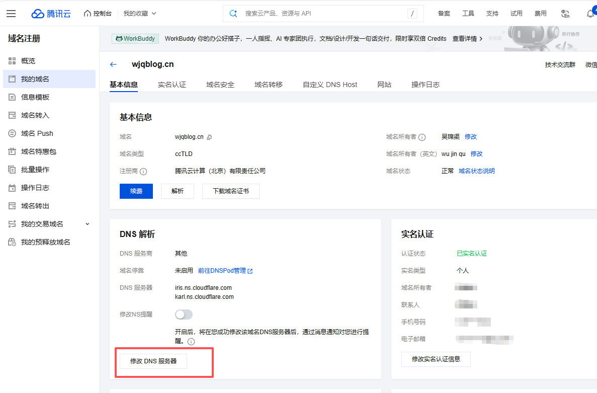Select the 基本信息 tab
597x393 pixels.
pyautogui.click(x=123, y=85)
